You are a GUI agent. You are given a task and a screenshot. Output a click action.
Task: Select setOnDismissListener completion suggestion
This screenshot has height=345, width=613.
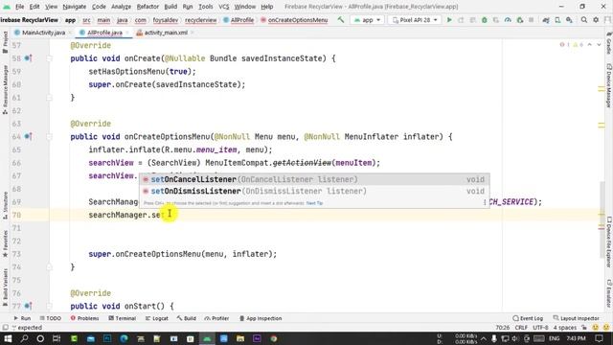[314, 192]
